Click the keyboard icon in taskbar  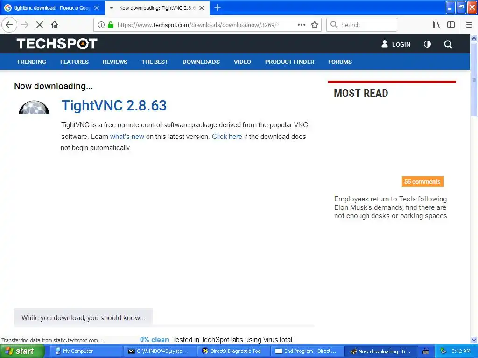tap(426, 351)
